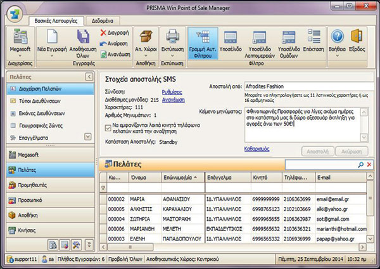
Task: Open the Αποθήκη navigation group
Action: click(51, 215)
